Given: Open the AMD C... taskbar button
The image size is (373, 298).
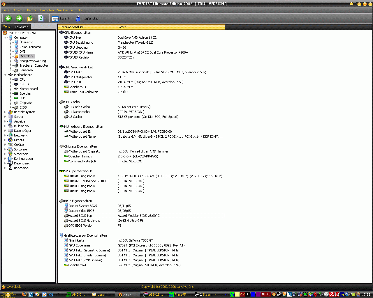Looking at the screenshot, I should 76,295.
